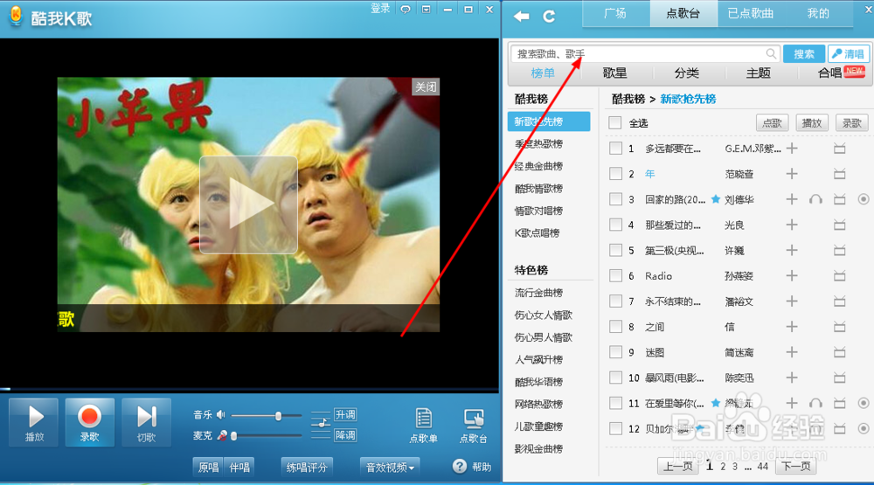Go to 下一页 next page
The height and width of the screenshot is (485, 874).
click(x=796, y=466)
